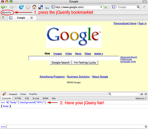Toggle the larger command line icon

[146, 127]
